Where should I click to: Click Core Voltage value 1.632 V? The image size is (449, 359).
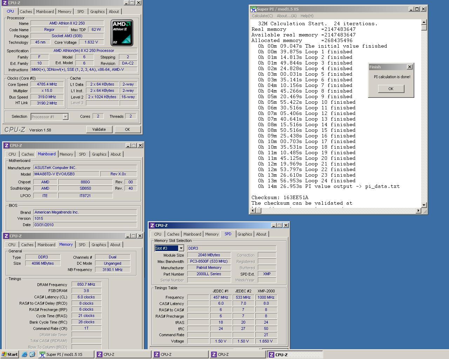tap(91, 42)
